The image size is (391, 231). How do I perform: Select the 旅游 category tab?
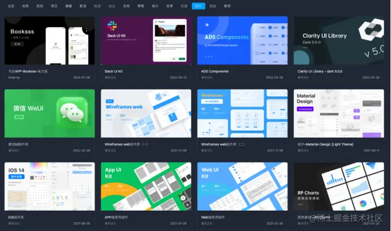[40, 6]
